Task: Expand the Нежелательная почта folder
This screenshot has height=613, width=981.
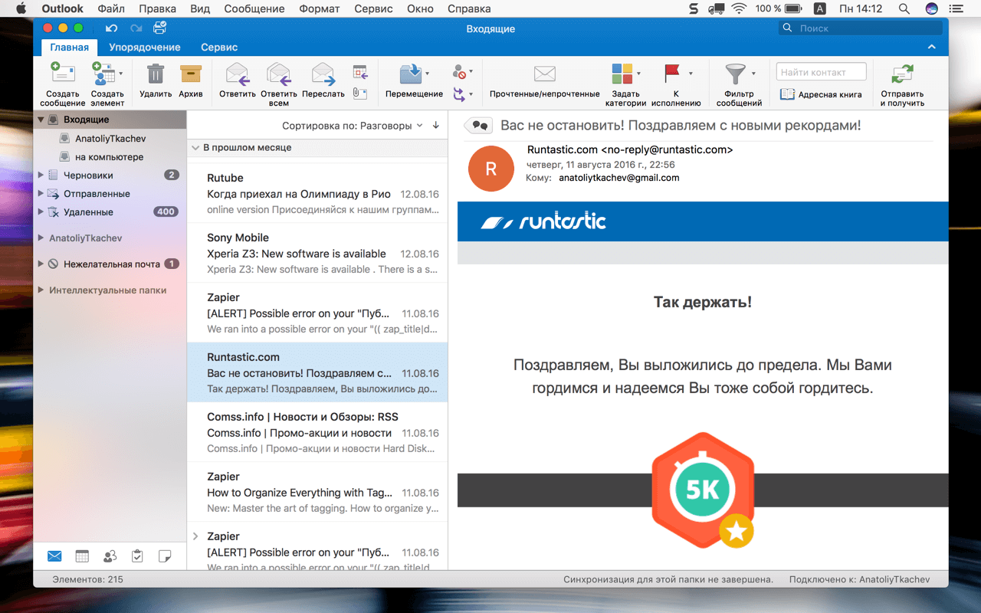Action: (x=41, y=264)
